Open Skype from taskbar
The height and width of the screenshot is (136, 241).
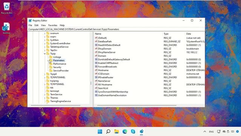[x=133, y=131]
